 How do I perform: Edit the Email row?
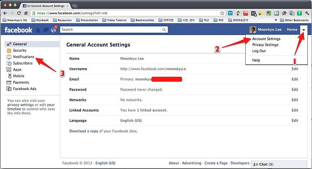click(295, 79)
